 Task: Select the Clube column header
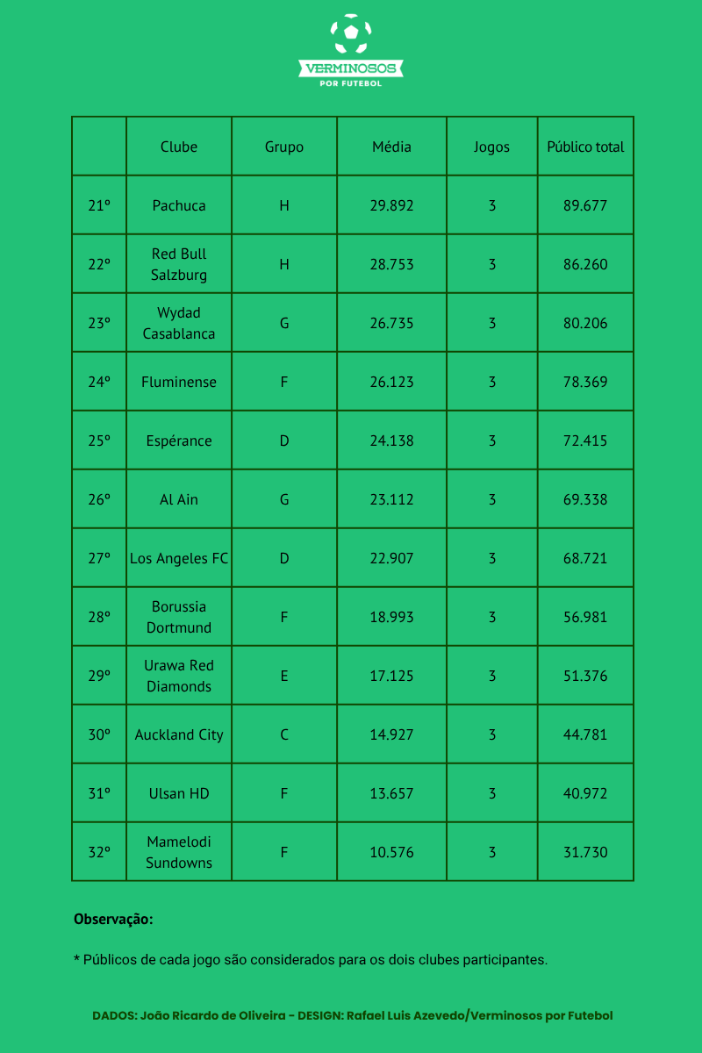click(x=179, y=147)
